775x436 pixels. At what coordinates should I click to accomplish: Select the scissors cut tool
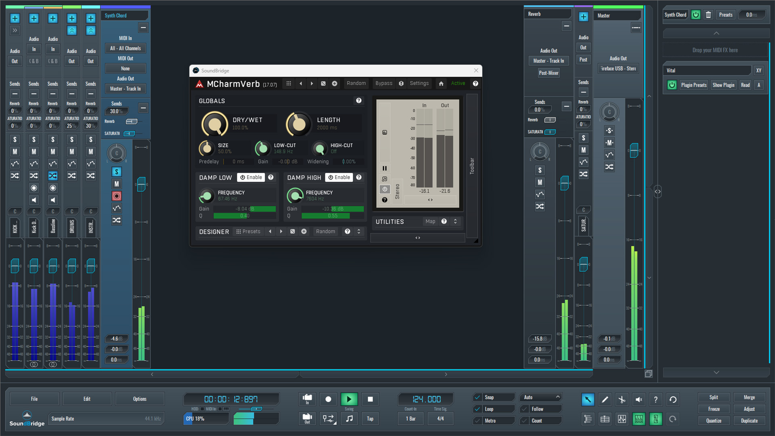click(622, 400)
